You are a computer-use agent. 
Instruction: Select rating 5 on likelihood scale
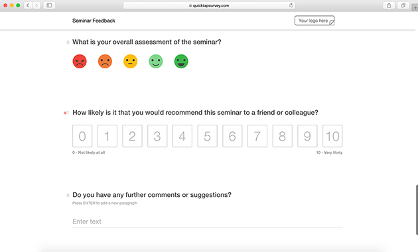click(x=208, y=136)
